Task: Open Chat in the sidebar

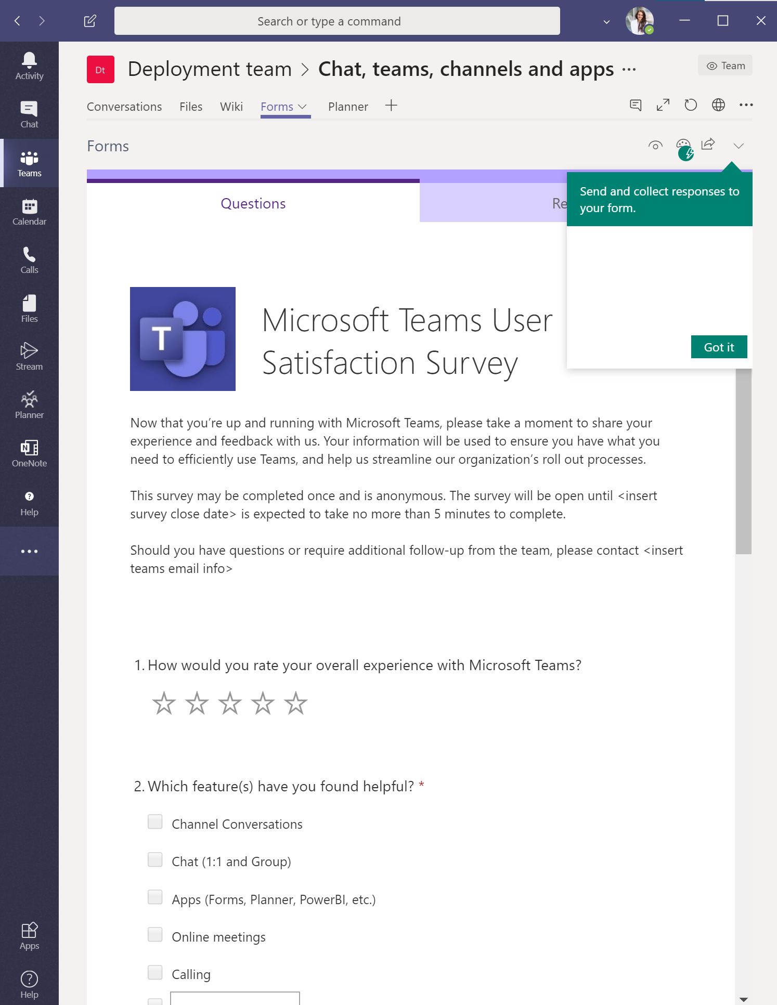Action: tap(29, 114)
